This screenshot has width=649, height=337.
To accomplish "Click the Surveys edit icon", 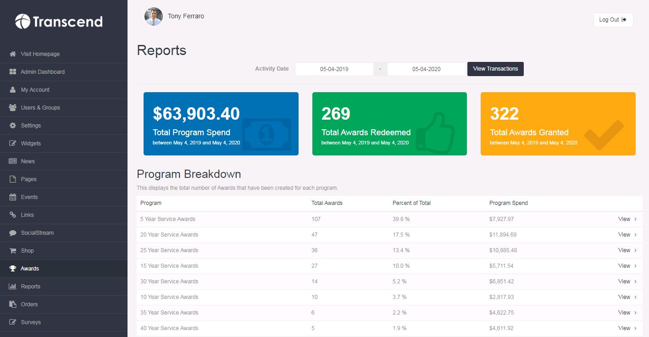I will [x=13, y=322].
